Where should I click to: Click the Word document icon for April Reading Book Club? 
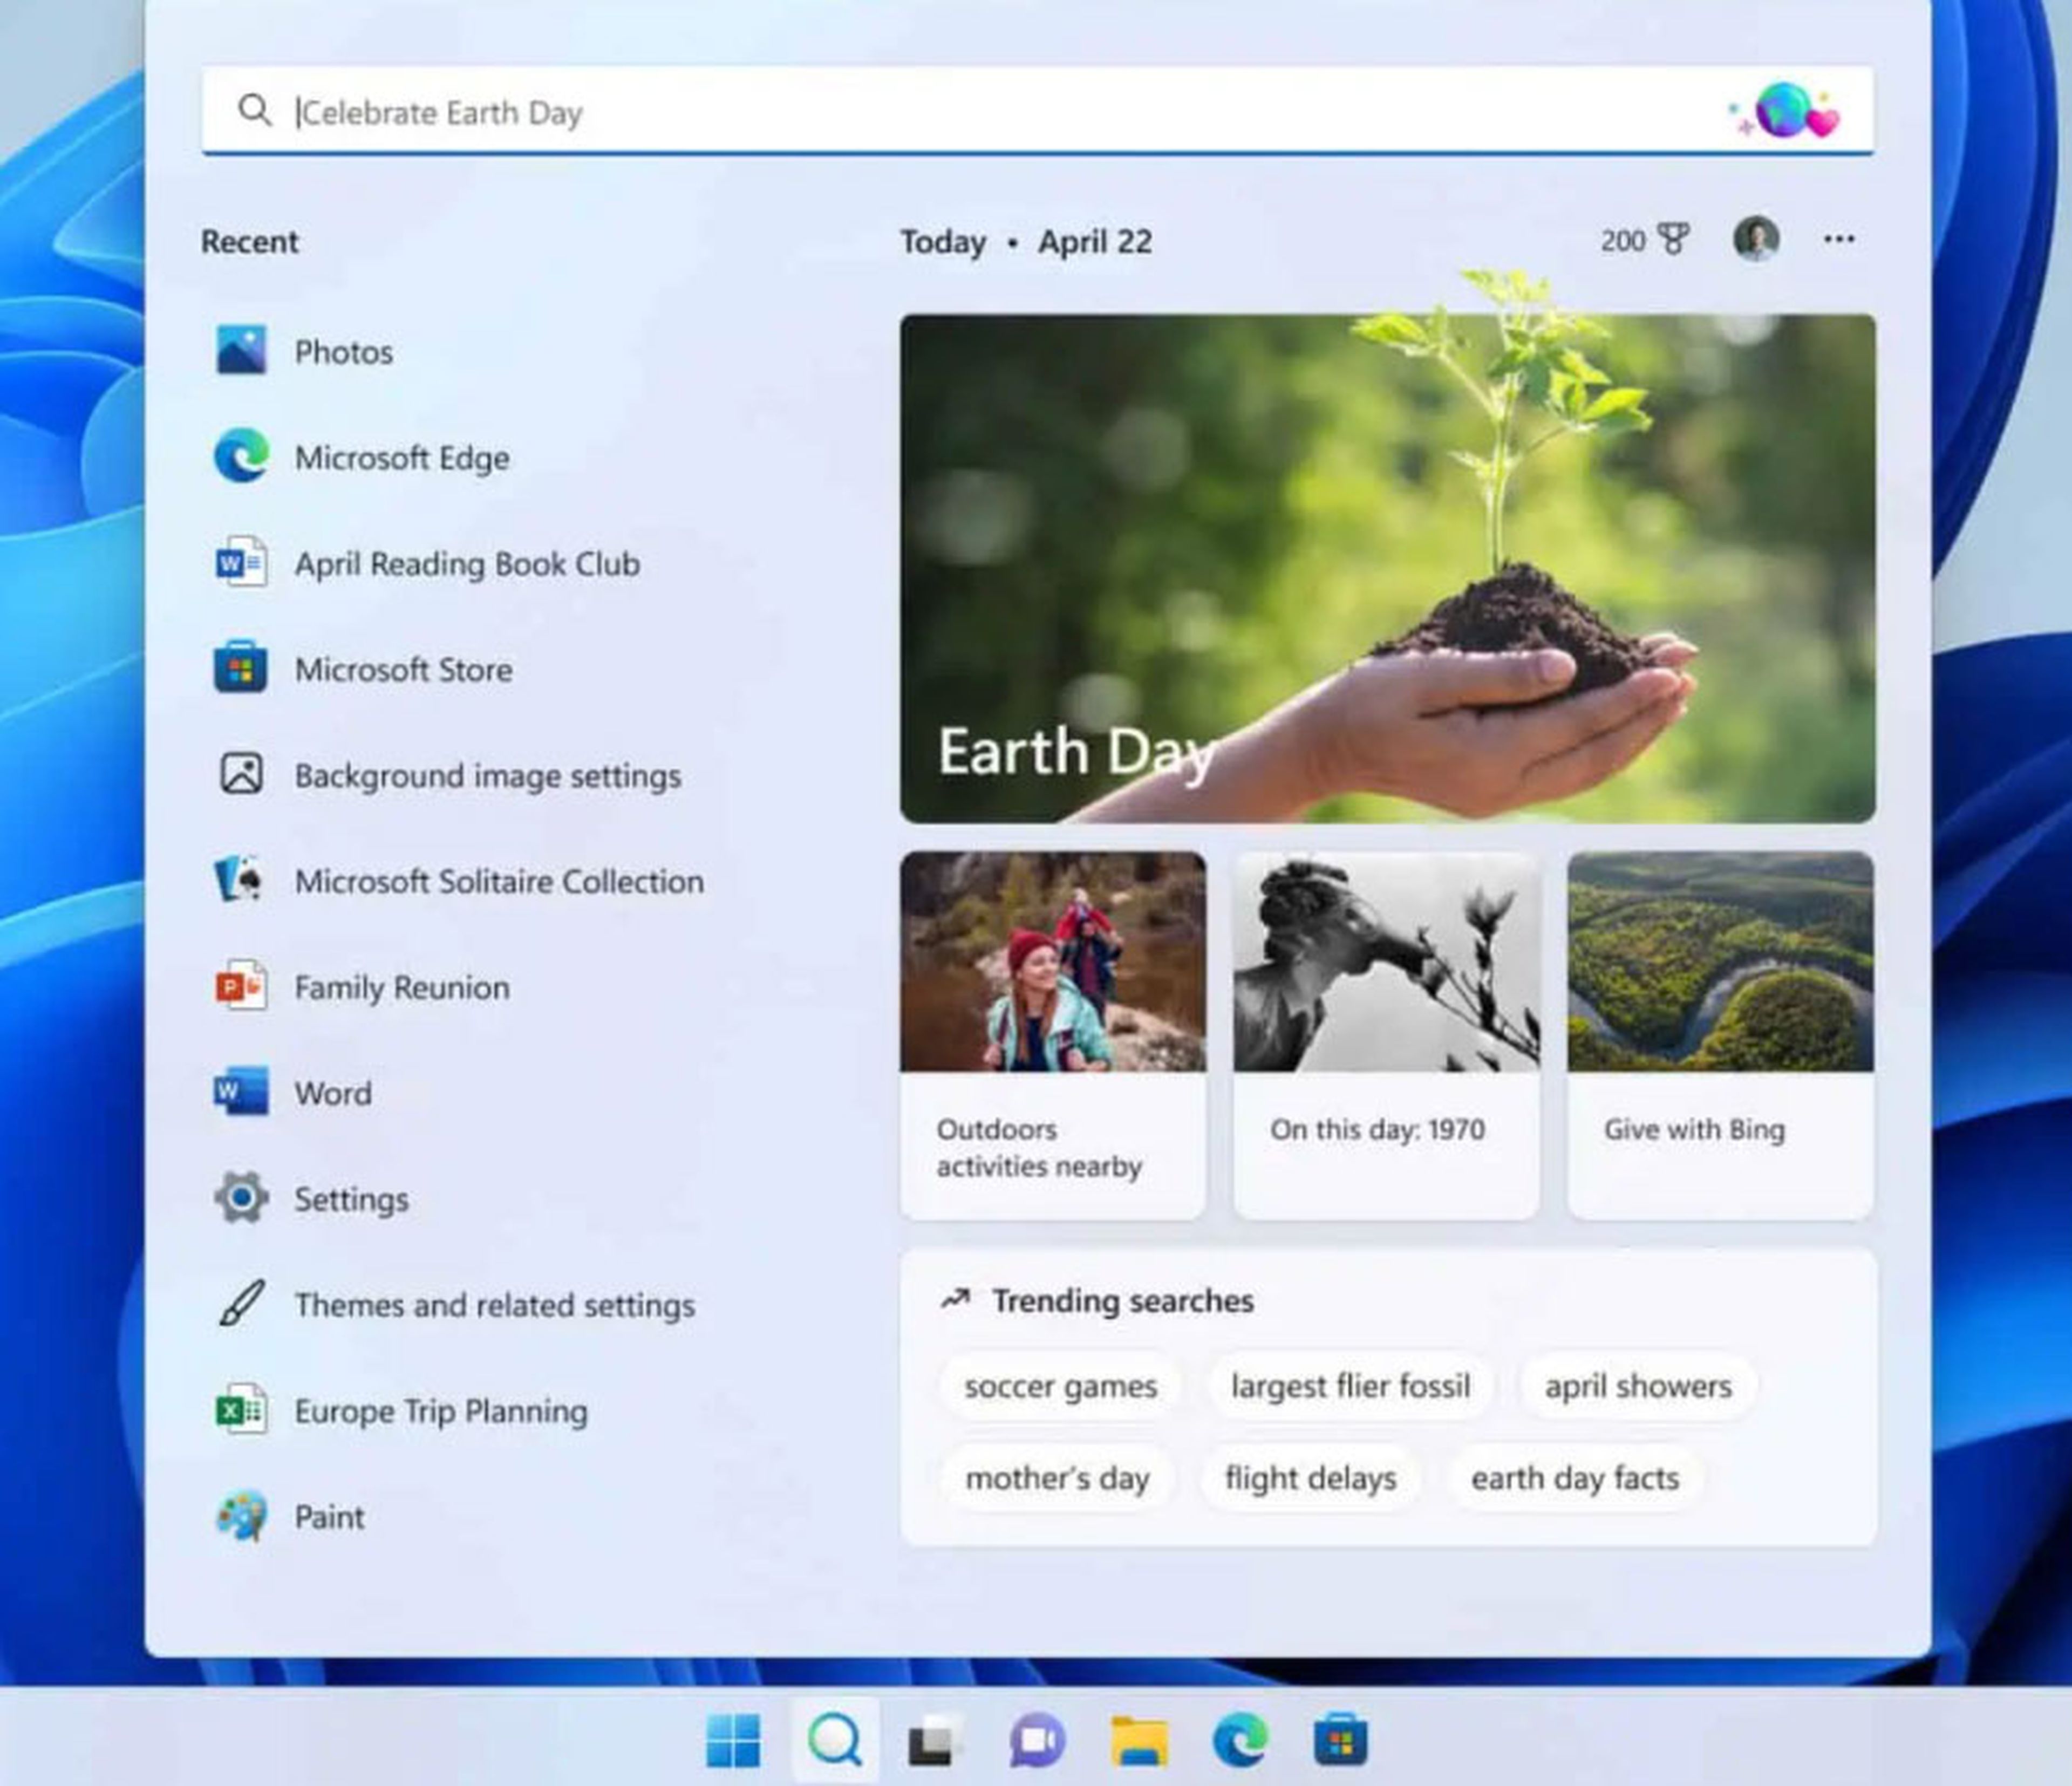tap(241, 563)
